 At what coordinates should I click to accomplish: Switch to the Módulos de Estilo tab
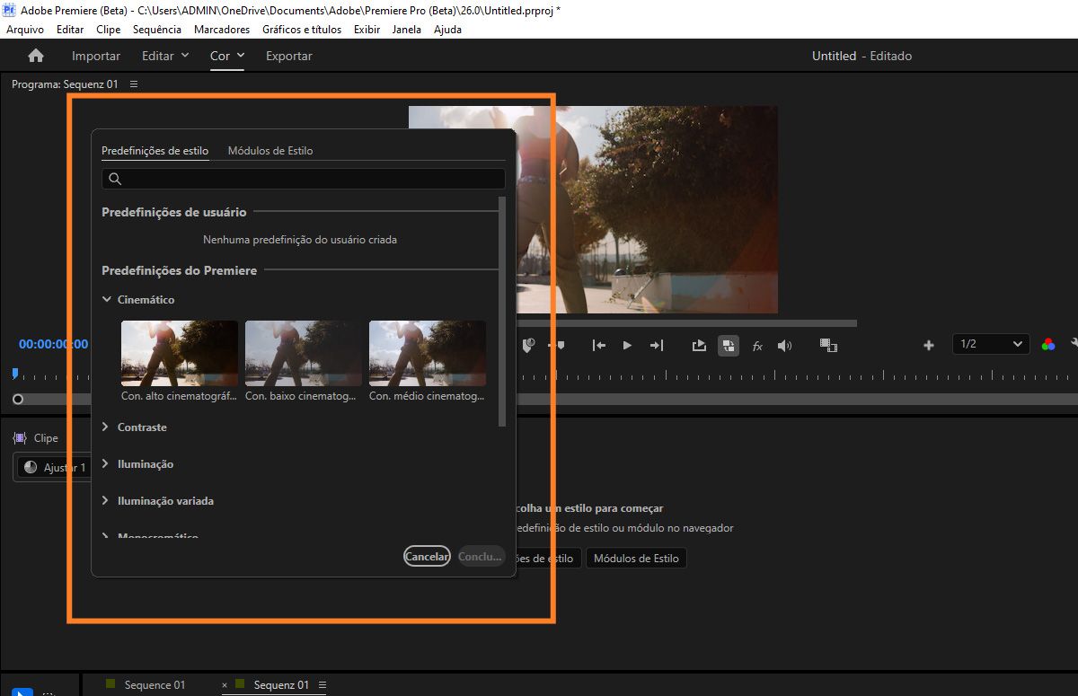tap(269, 150)
